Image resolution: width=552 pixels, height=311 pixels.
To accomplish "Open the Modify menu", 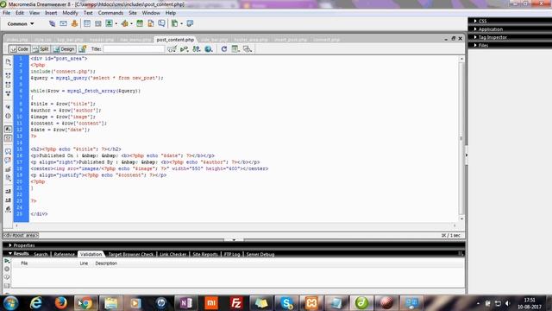I will click(x=70, y=13).
